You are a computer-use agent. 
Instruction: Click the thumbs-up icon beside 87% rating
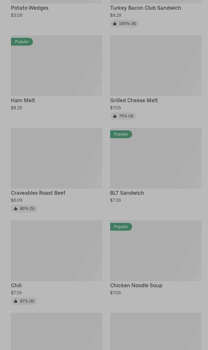pos(16,301)
